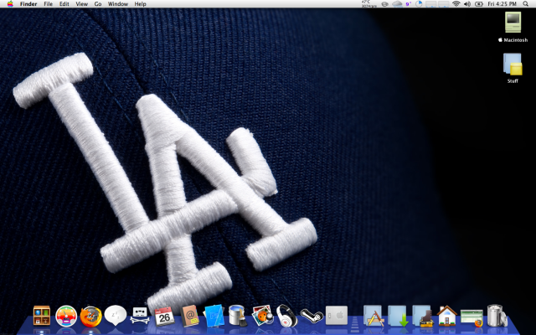Click the Fri 4:25 PM clock
Screen dimensions: 536x335
tap(502, 4)
